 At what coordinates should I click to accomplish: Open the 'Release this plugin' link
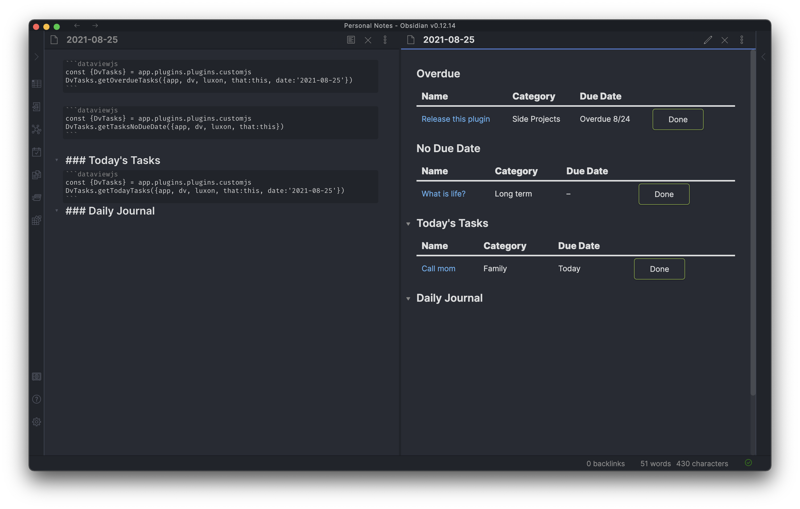click(x=455, y=119)
